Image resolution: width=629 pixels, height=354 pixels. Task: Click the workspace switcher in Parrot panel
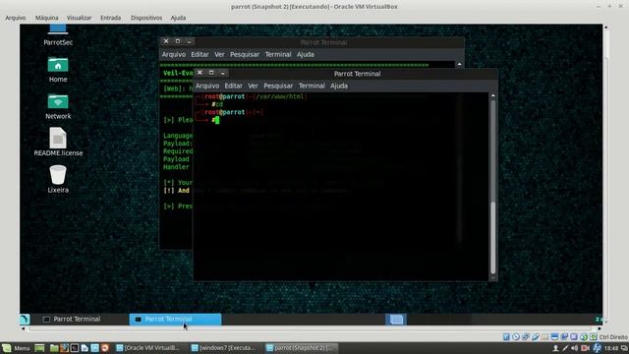(x=396, y=319)
